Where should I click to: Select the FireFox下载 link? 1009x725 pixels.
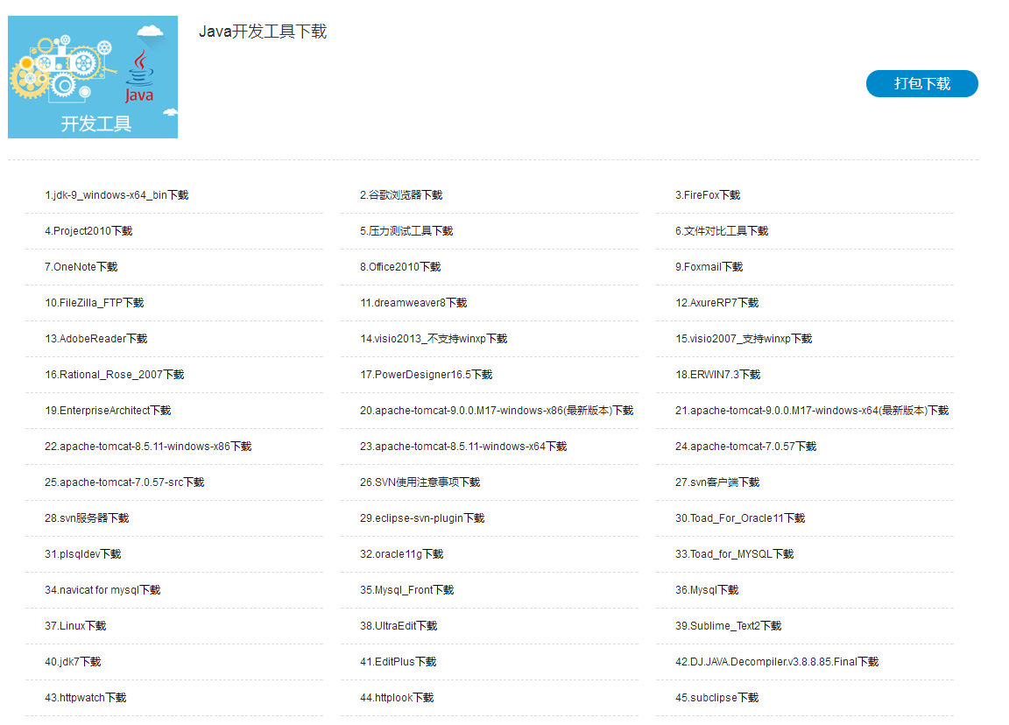708,195
